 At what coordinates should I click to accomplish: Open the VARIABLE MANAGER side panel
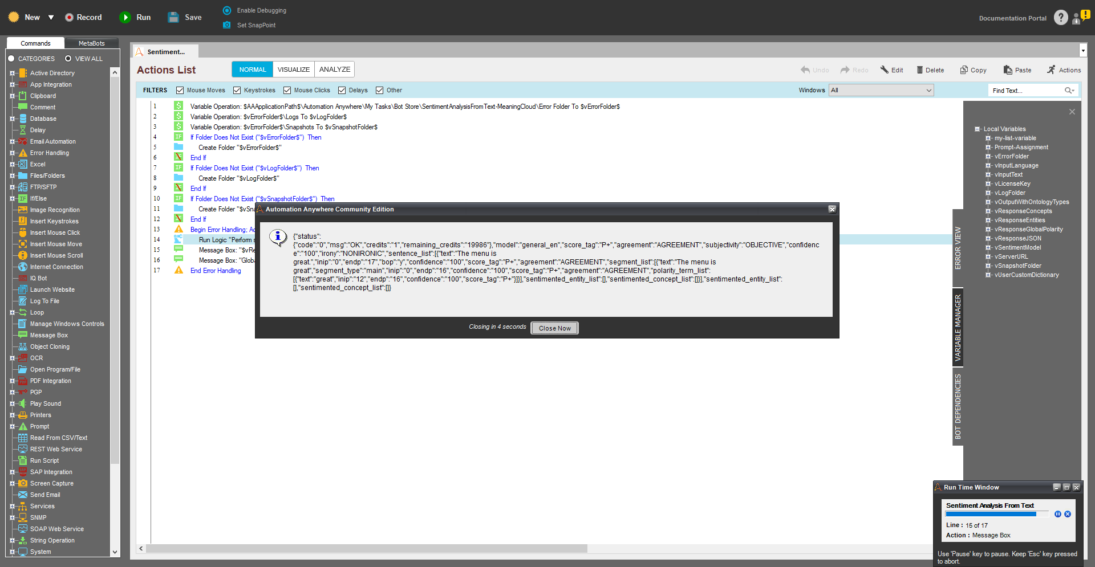(958, 328)
